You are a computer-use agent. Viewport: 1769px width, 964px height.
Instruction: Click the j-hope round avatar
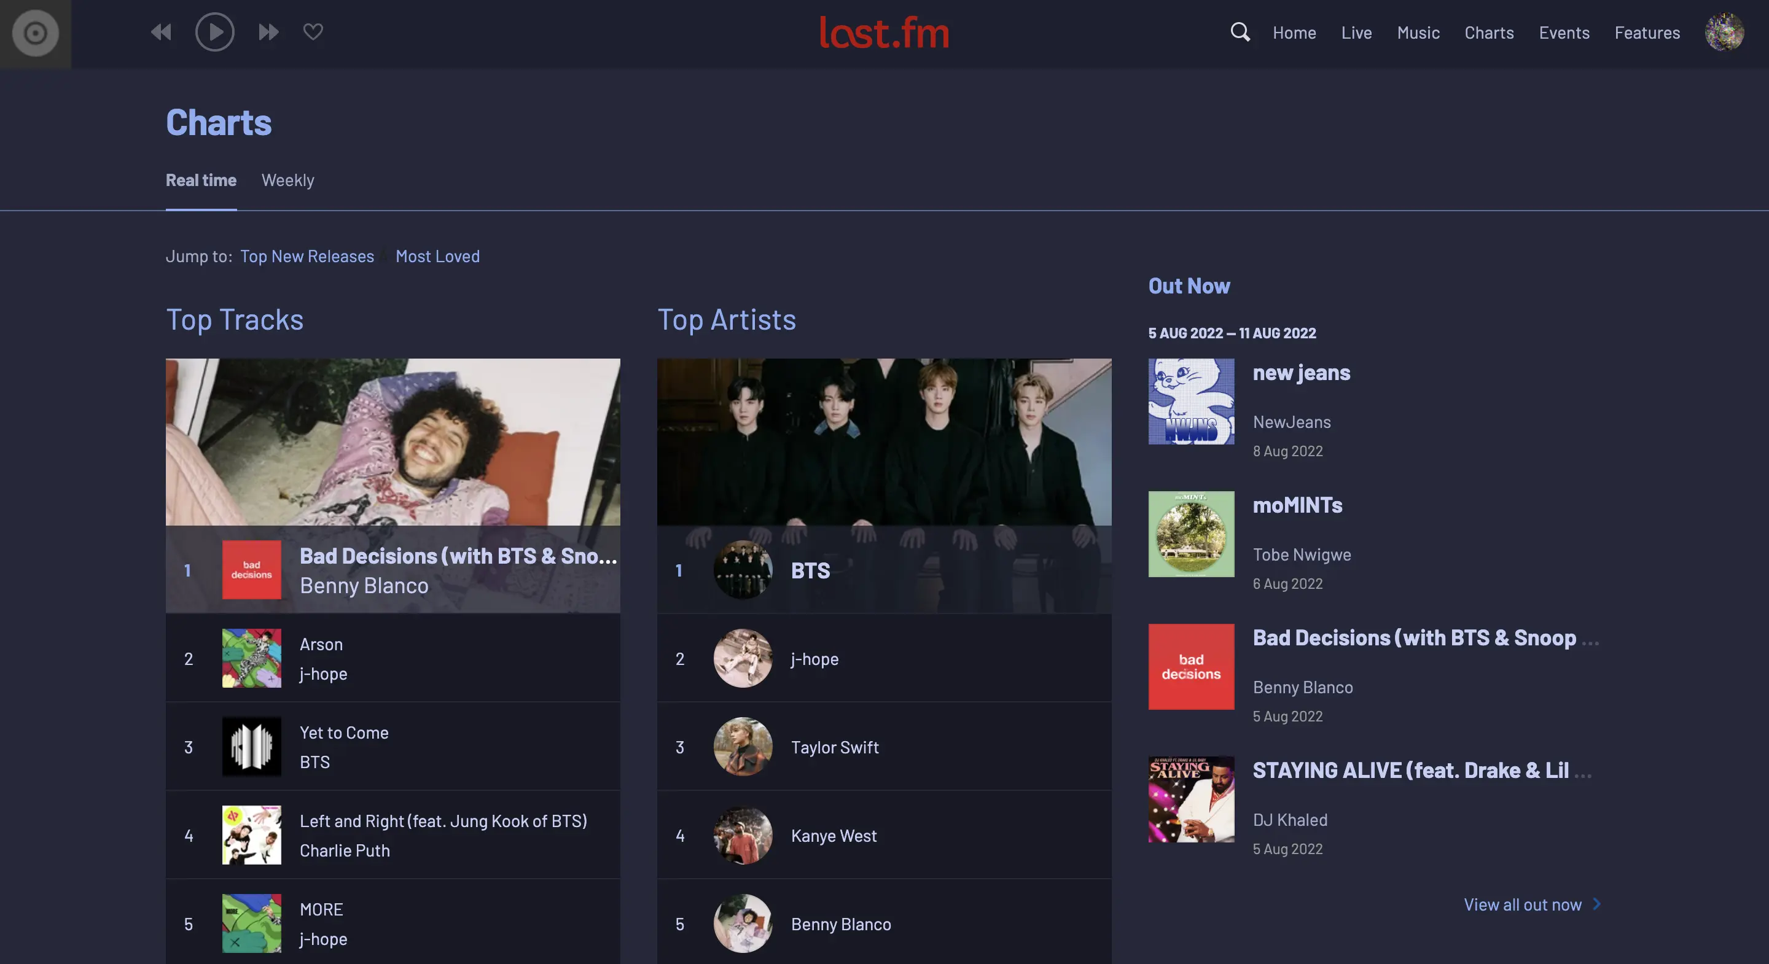(x=743, y=658)
